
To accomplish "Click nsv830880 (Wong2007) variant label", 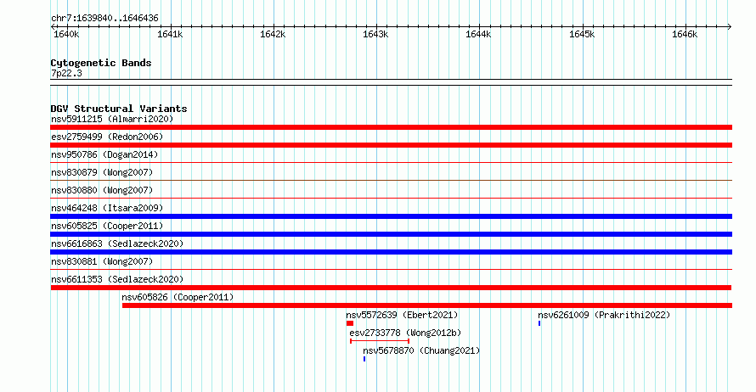I will tap(102, 190).
